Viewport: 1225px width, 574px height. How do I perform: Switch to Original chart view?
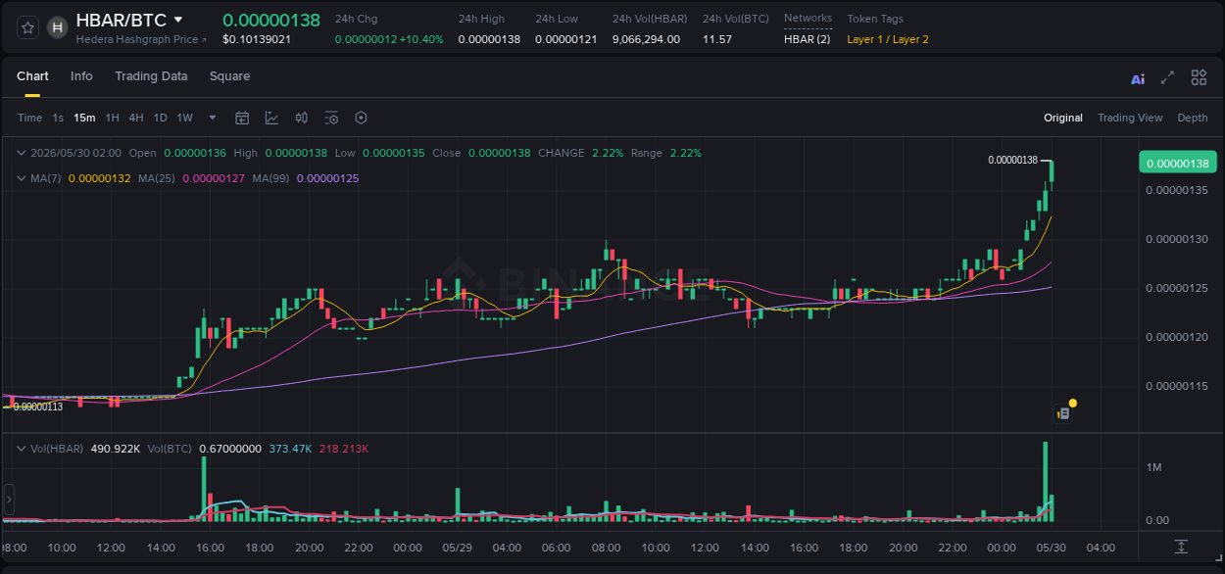click(1063, 118)
